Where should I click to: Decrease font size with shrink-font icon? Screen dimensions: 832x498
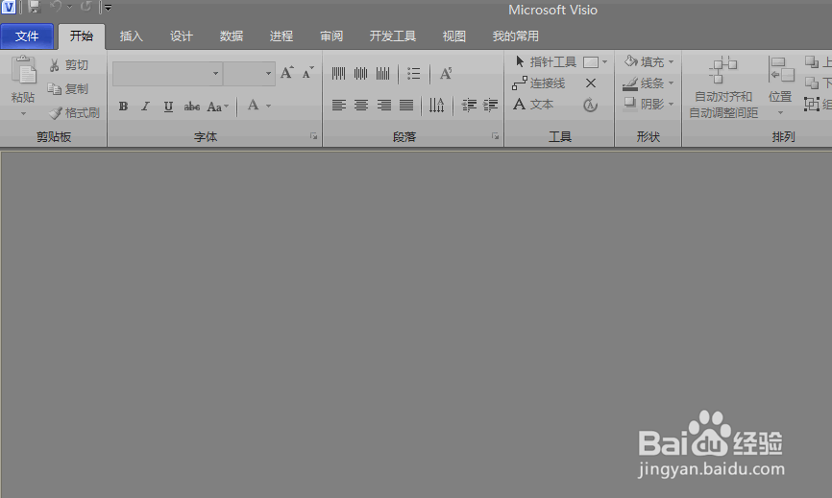pyautogui.click(x=308, y=73)
